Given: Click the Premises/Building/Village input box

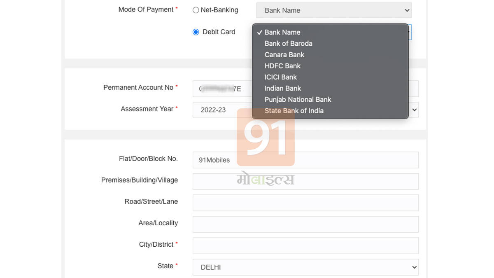Looking at the screenshot, I should 305,181.
